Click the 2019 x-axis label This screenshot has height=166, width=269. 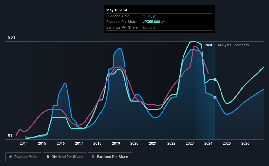116,143
